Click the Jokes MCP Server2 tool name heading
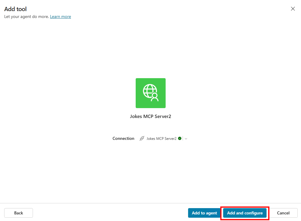301x221 pixels. [150, 116]
